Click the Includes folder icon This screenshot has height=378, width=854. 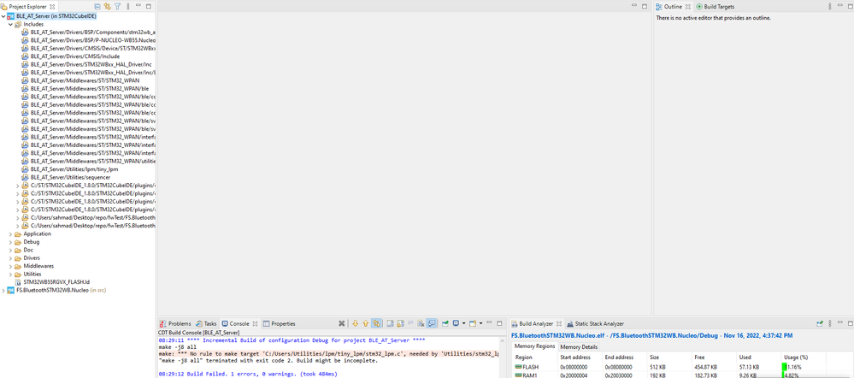[x=18, y=25]
